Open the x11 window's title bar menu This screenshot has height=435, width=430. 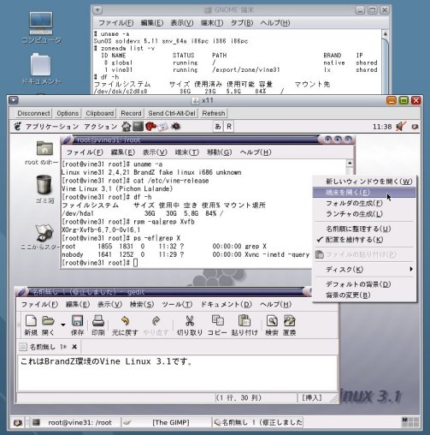(x=14, y=100)
